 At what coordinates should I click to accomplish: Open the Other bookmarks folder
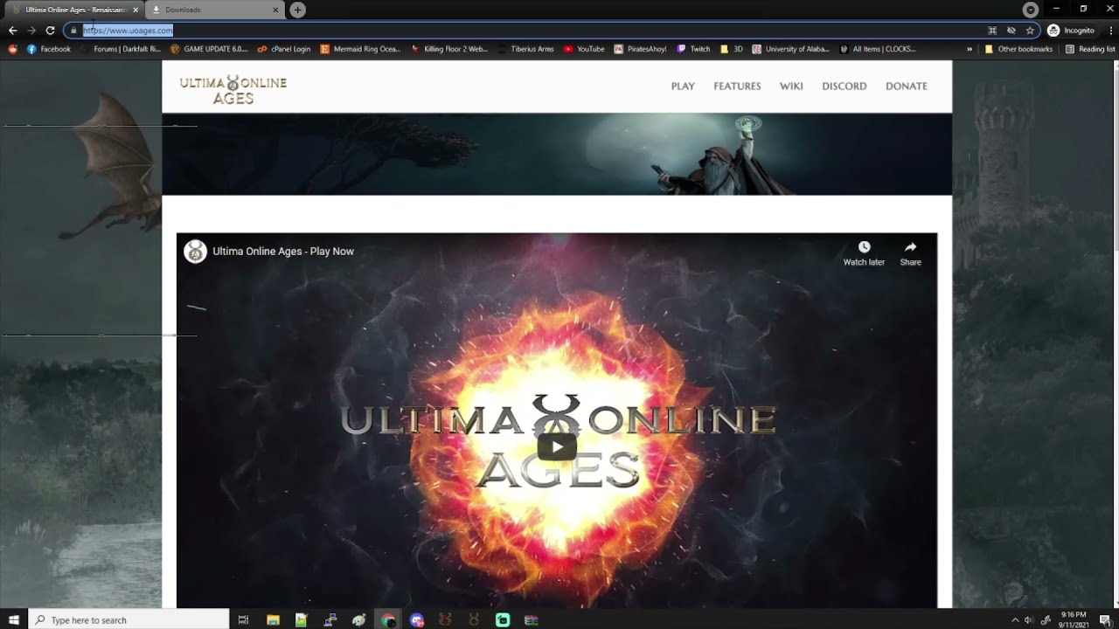point(1018,49)
